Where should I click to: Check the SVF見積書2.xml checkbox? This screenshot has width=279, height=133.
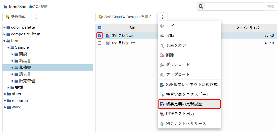pos(100,43)
